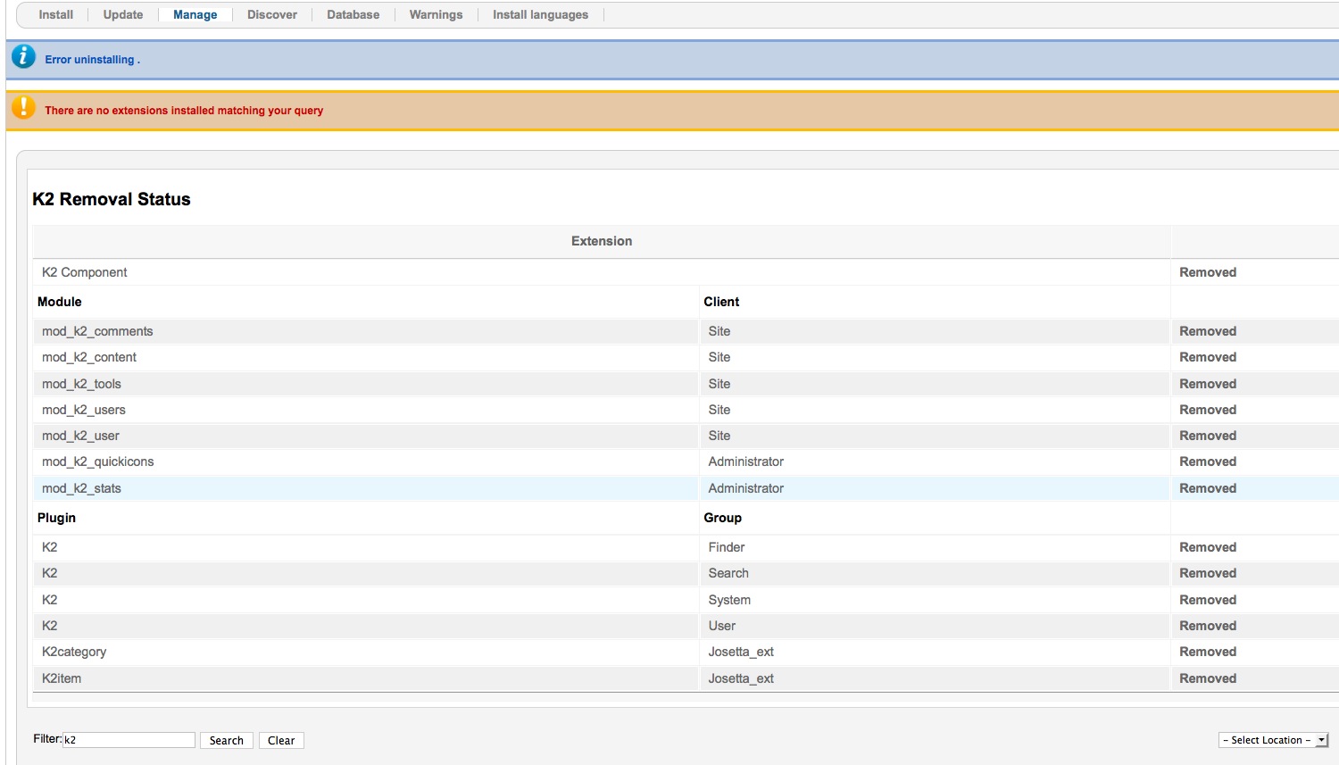Click the k2 filter text field
This screenshot has width=1339, height=765.
click(x=129, y=740)
